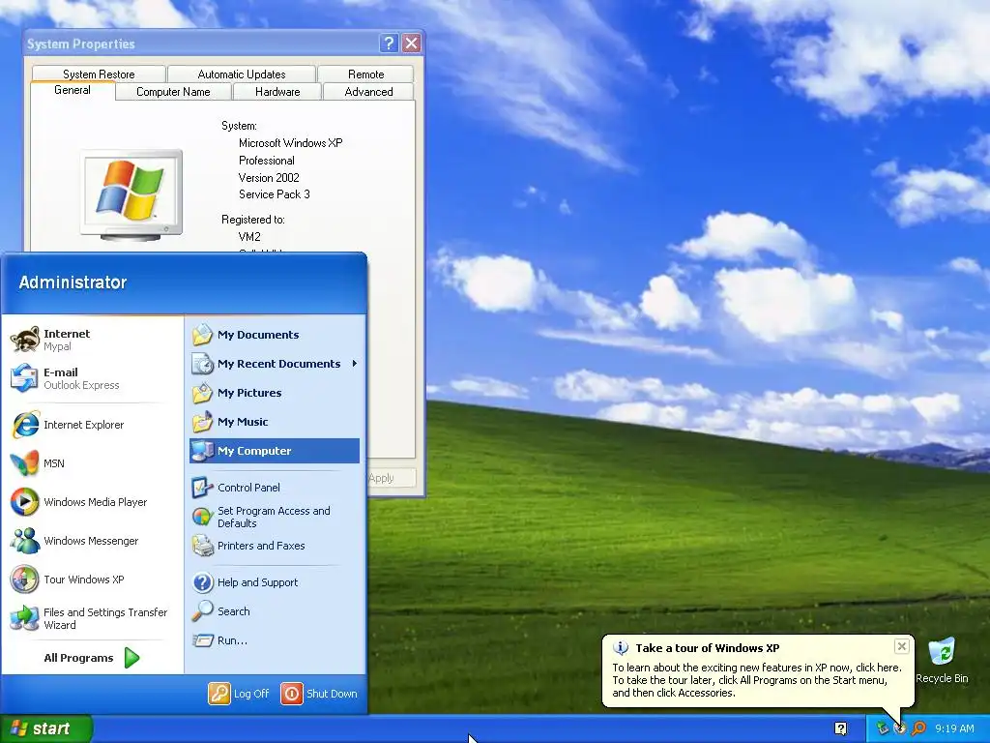Open Printers and Faxes icon
This screenshot has height=743, width=990.
click(203, 546)
